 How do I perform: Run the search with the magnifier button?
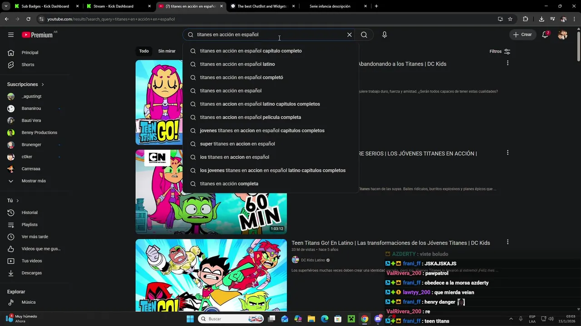[x=364, y=35]
